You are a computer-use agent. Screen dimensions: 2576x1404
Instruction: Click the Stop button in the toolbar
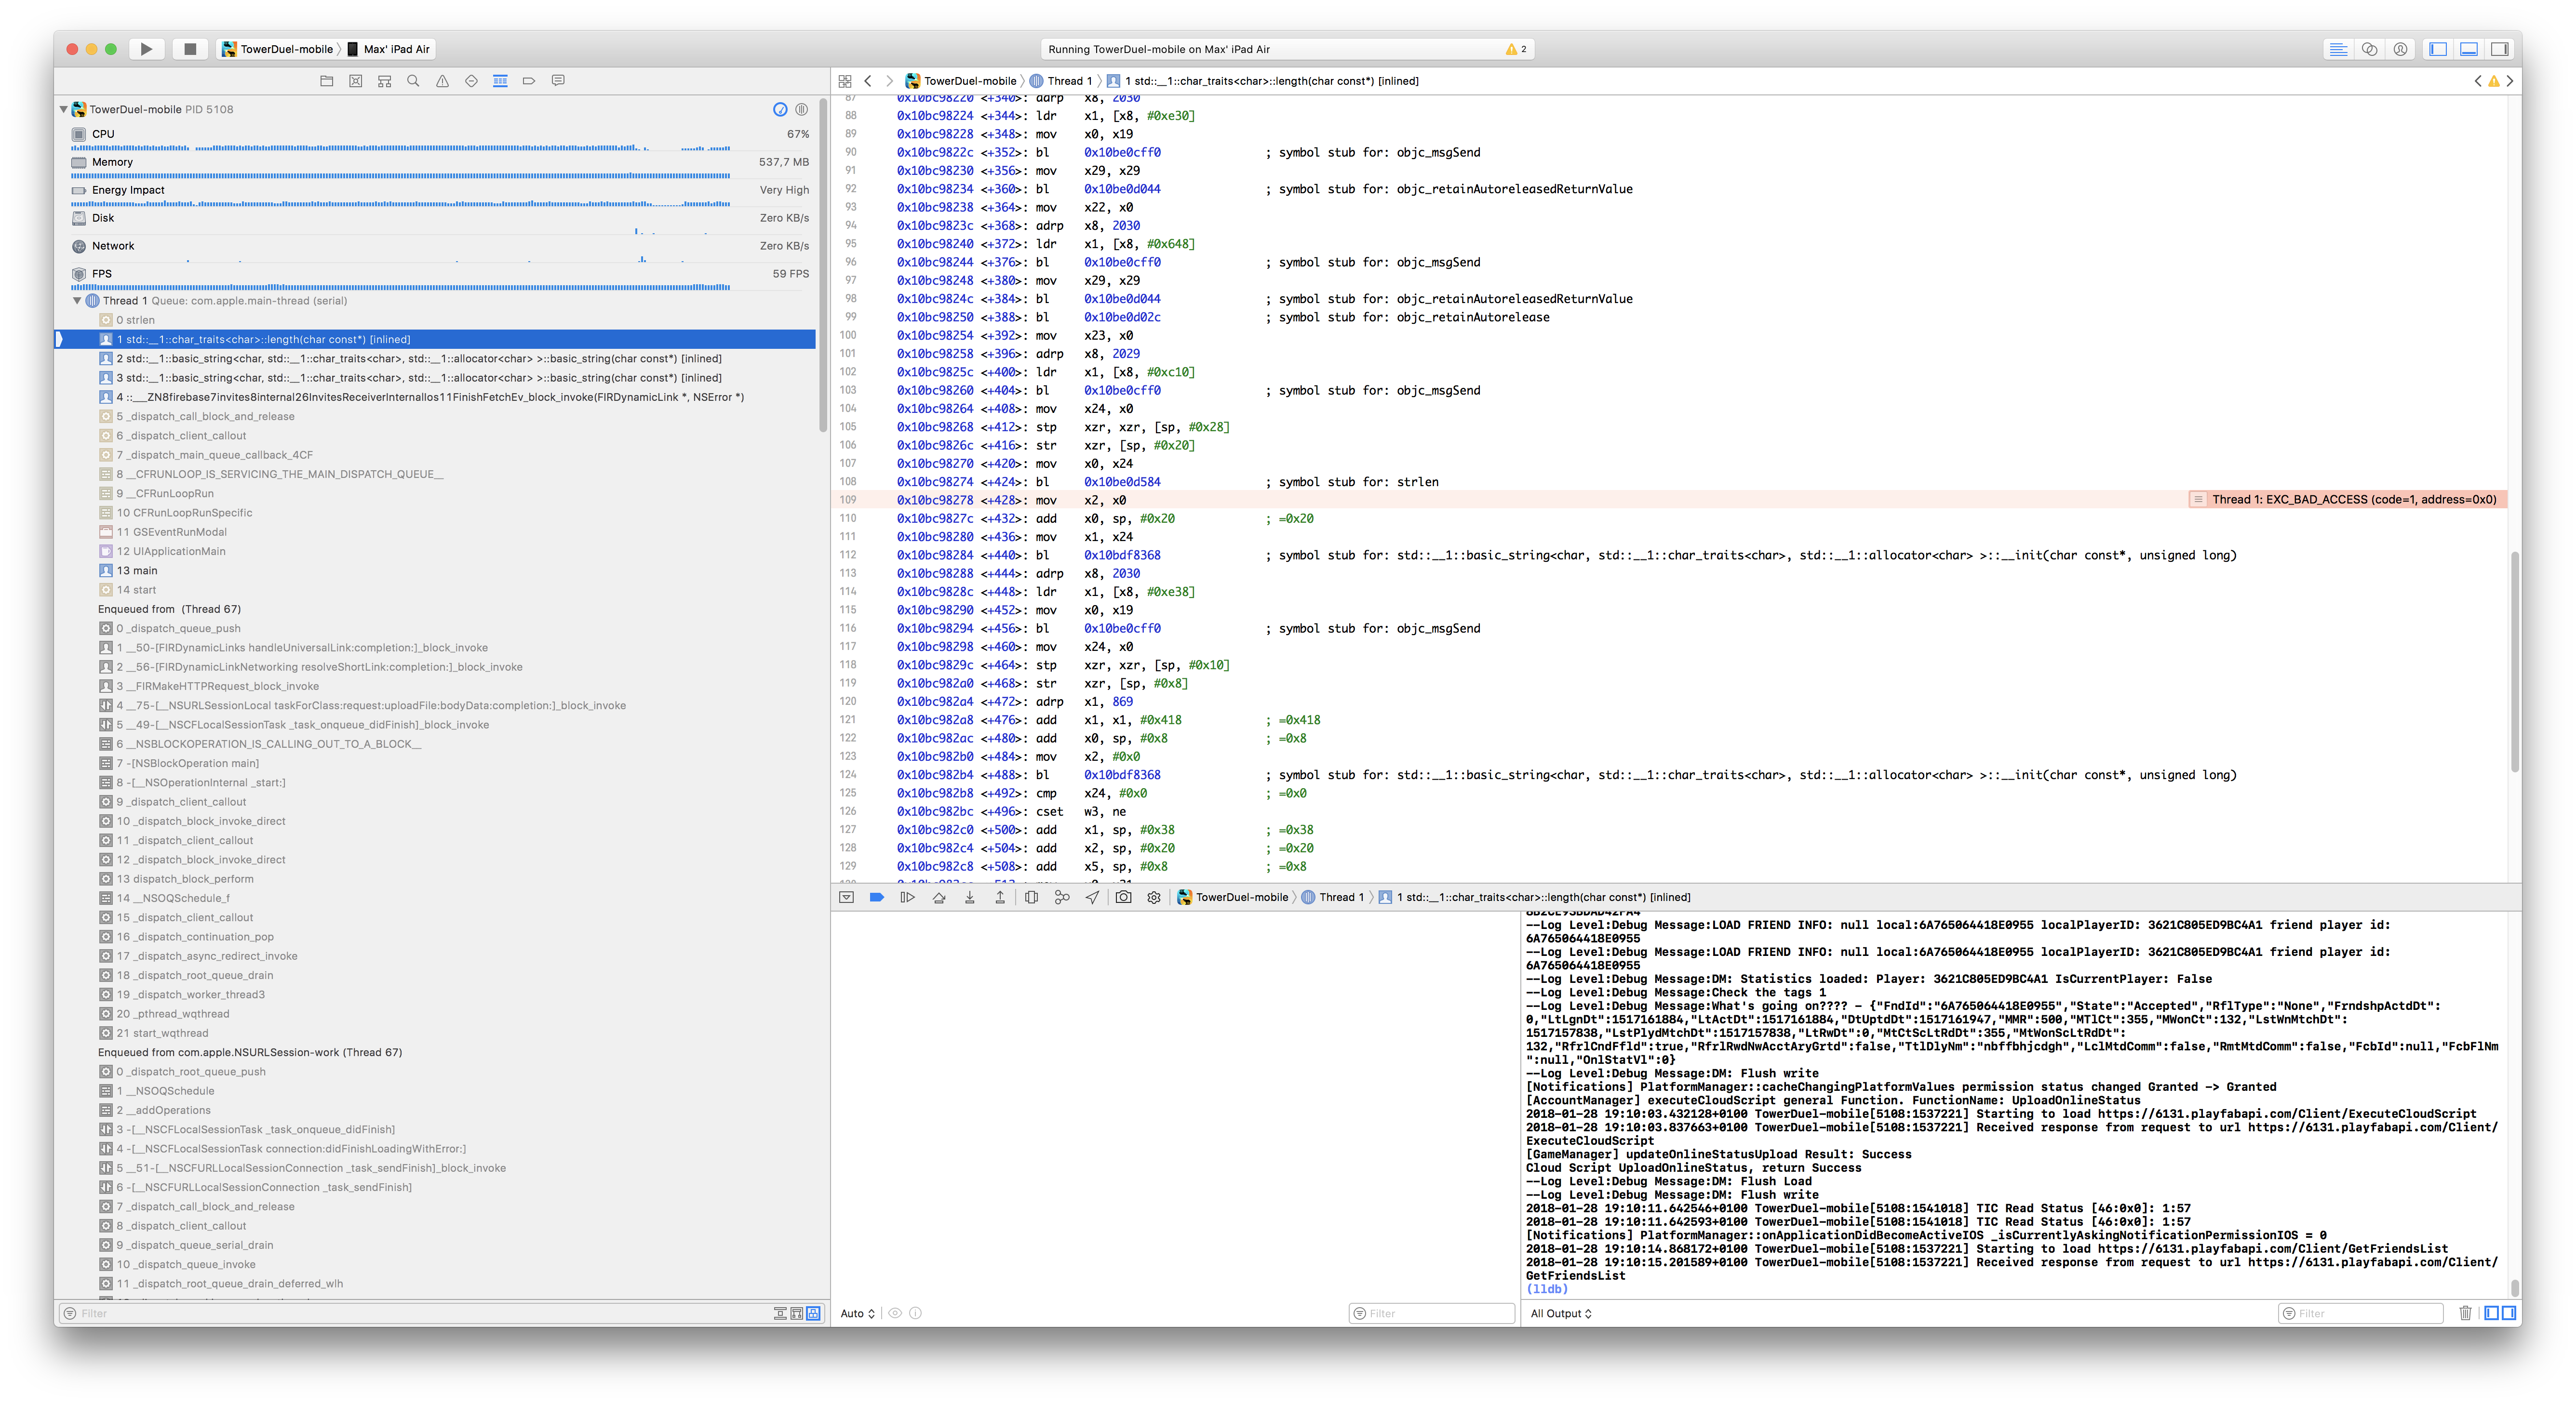click(189, 49)
